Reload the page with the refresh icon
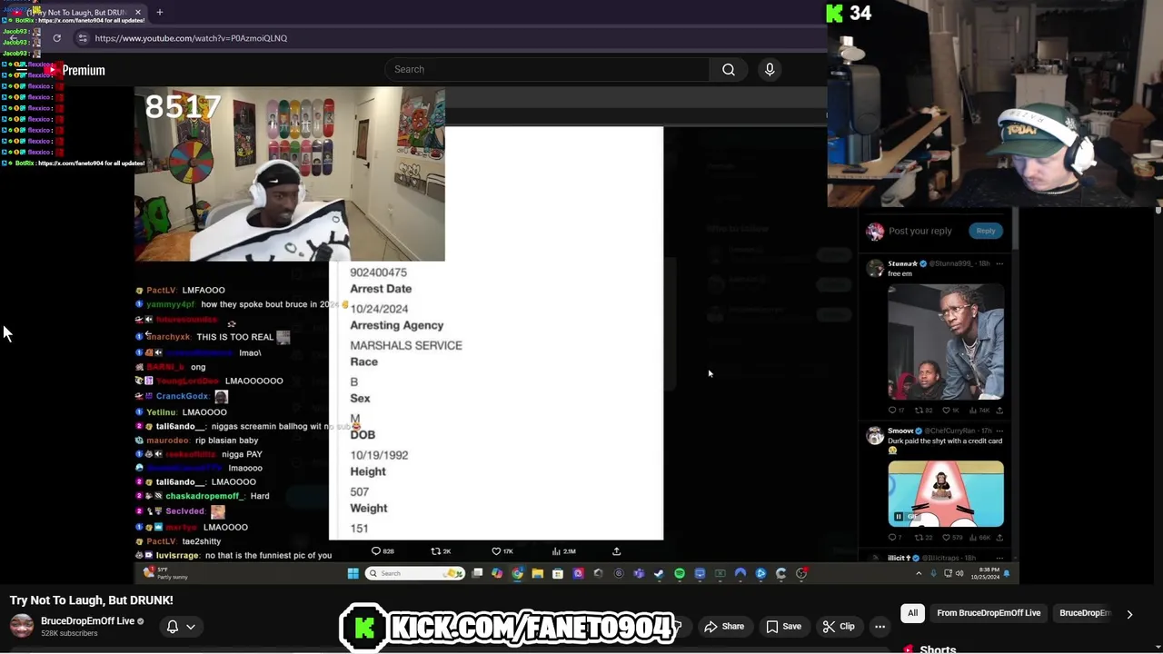The image size is (1163, 654). (x=56, y=38)
